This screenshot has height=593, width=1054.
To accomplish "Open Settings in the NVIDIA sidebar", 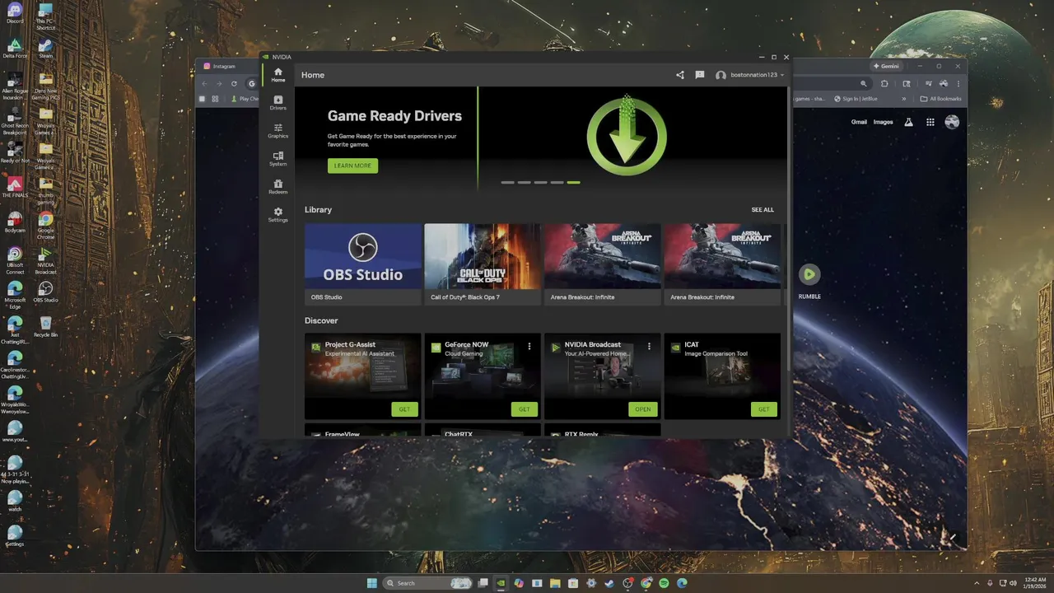I will point(277,215).
